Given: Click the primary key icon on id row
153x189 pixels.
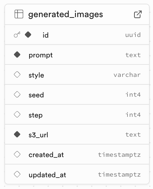Looking at the screenshot, I should click(17, 35).
